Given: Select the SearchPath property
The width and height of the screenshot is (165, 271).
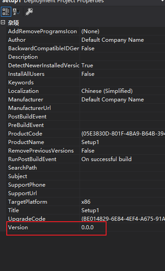Looking at the screenshot, I should point(22,168).
